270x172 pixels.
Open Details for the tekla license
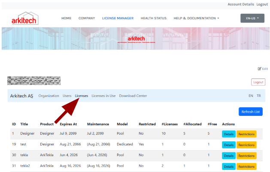(229, 156)
